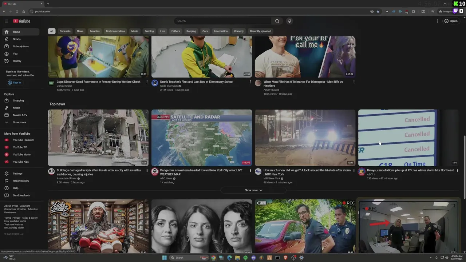
Task: Open a new browser tab
Action: tap(48, 4)
